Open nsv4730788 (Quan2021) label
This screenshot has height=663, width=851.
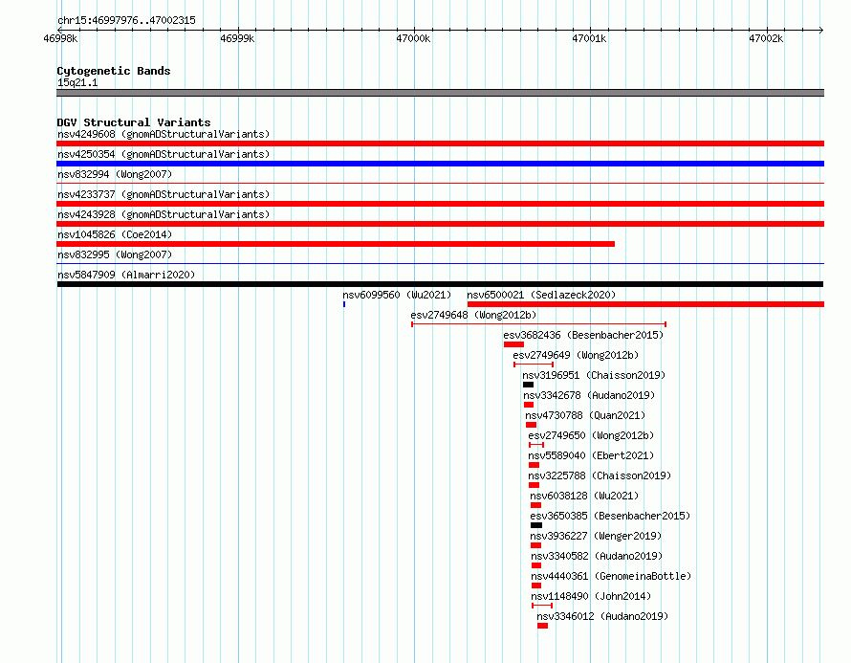point(585,415)
